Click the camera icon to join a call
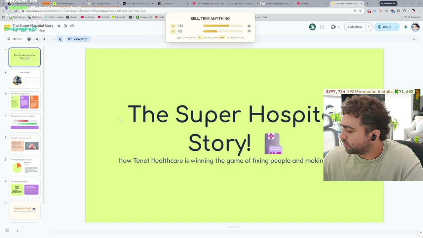 point(333,27)
